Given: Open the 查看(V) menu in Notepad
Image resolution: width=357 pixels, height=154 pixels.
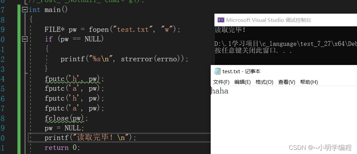Looking at the screenshot, I should pyautogui.click(x=287, y=82).
